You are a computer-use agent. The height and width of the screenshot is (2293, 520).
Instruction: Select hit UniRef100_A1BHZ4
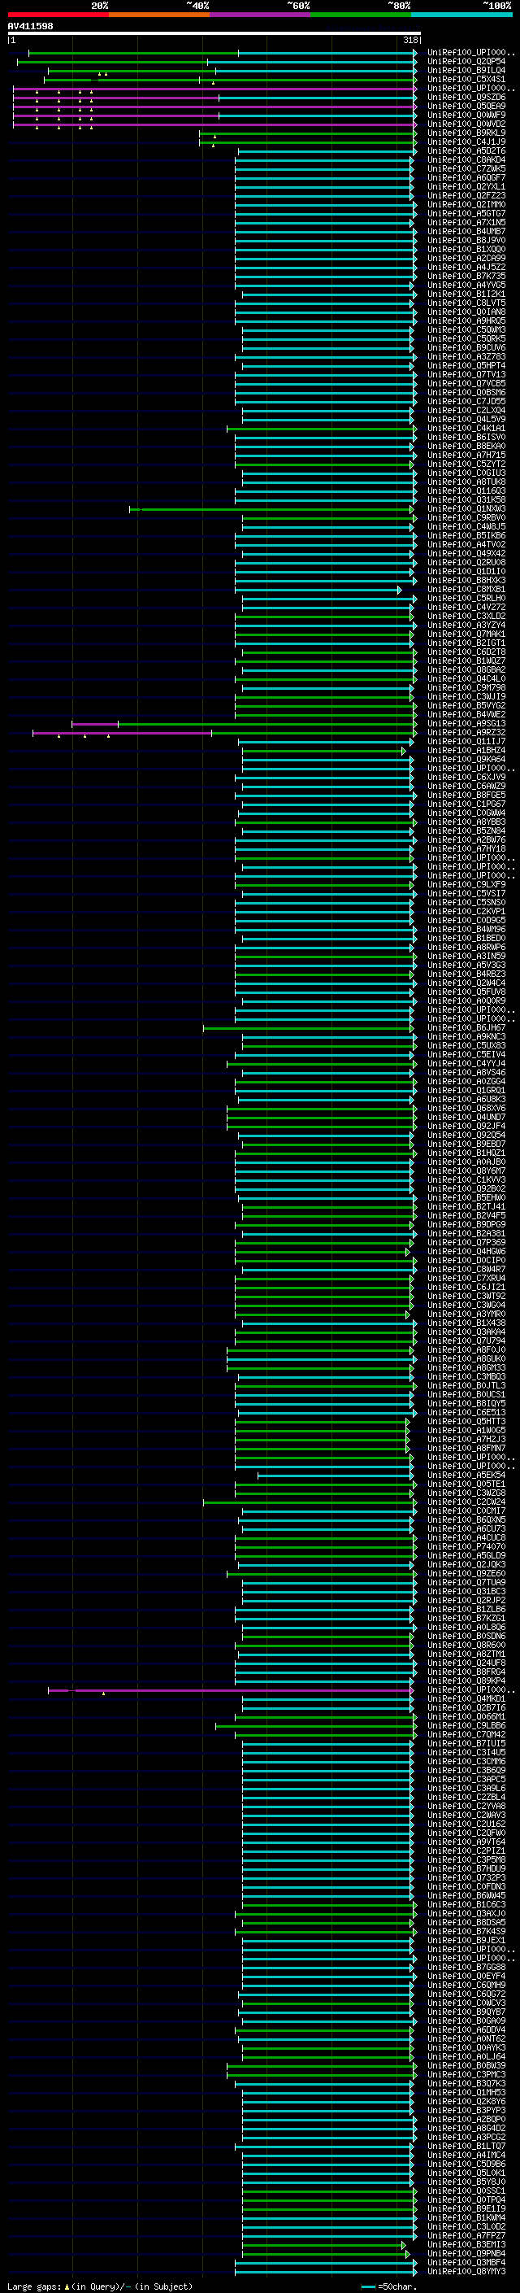click(466, 749)
